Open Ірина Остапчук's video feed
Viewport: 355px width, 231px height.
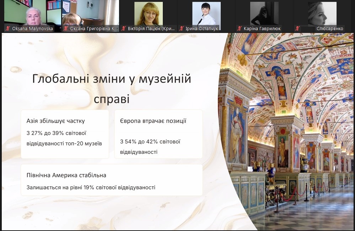[x=206, y=14]
